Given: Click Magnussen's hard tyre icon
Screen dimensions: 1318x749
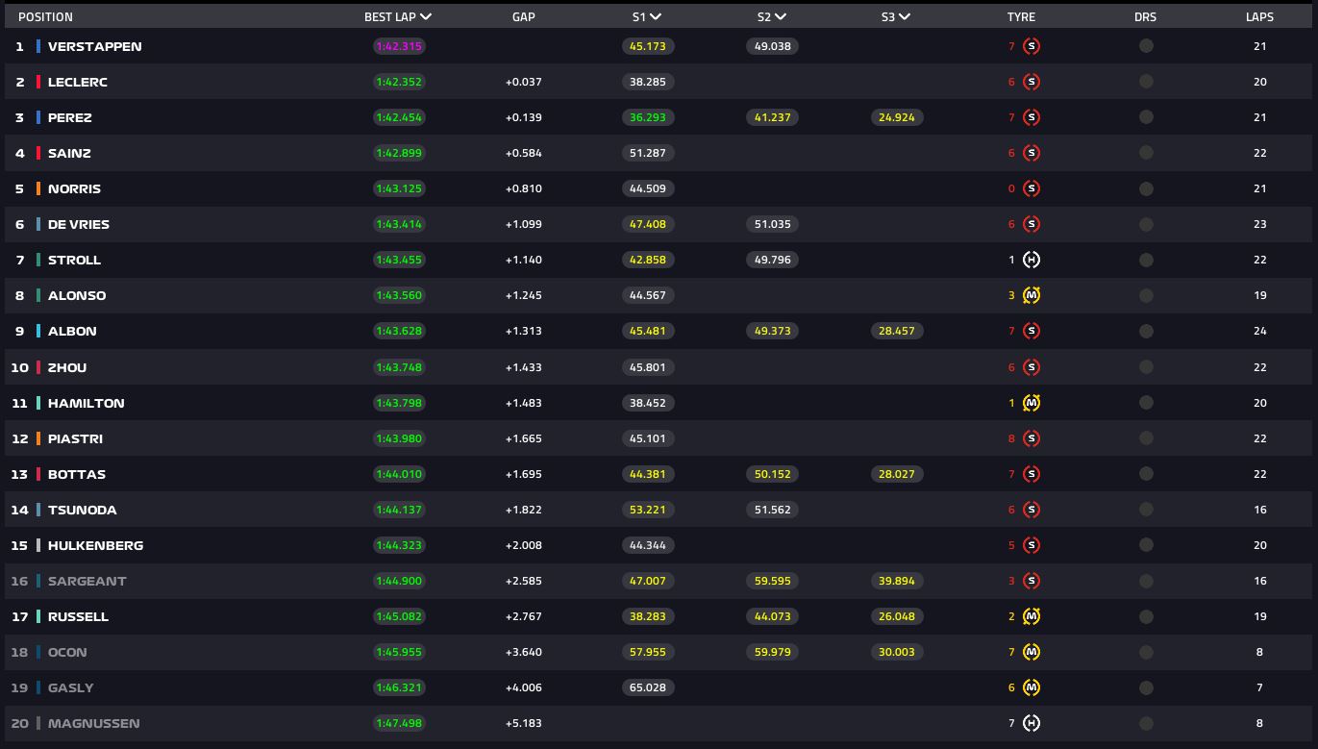Looking at the screenshot, I should point(1032,723).
